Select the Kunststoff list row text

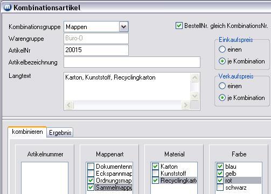[x=173, y=174]
